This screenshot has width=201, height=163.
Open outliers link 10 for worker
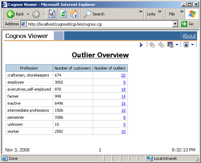[x=123, y=131]
